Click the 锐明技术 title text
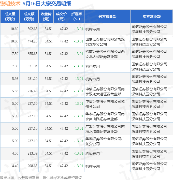The height and width of the screenshot is (180, 173). (10, 4)
